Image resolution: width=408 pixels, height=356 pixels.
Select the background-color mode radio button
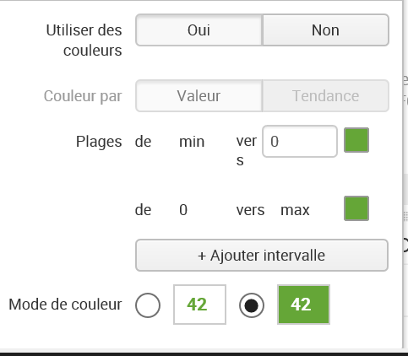tap(252, 305)
